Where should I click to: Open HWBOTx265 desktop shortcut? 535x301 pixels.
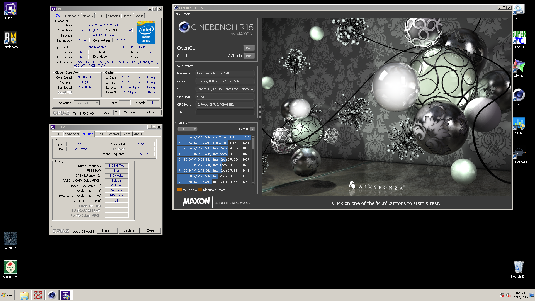click(520, 155)
